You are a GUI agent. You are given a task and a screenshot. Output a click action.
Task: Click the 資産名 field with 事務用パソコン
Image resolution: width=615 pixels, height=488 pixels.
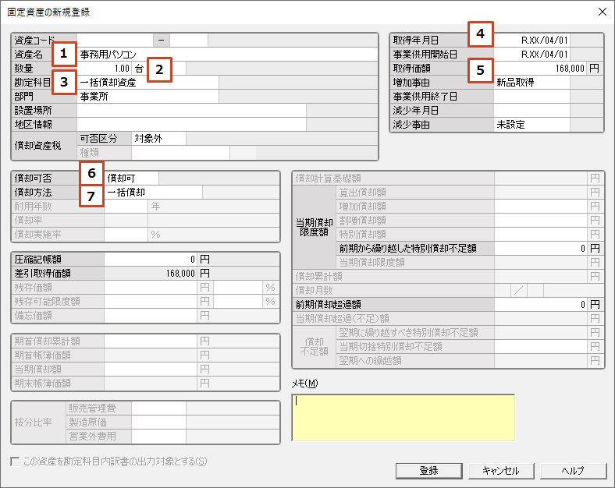point(226,55)
